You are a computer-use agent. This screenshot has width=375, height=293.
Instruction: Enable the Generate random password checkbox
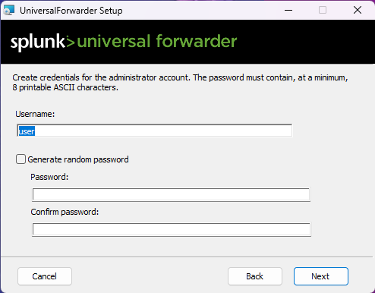pos(20,159)
